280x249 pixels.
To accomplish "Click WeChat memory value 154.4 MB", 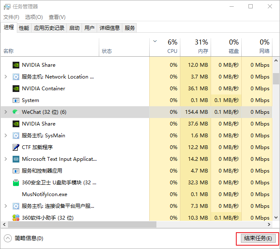I will coord(196,112).
